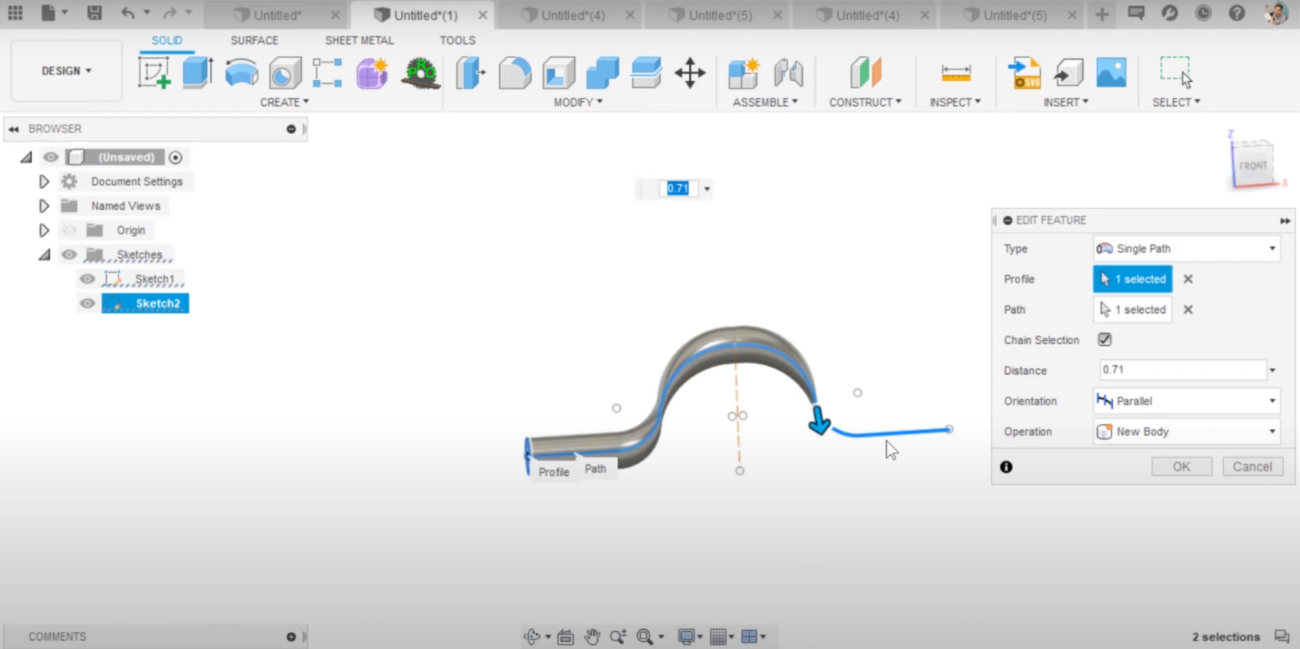Toggle visibility of the Sketches folder

[x=69, y=255]
